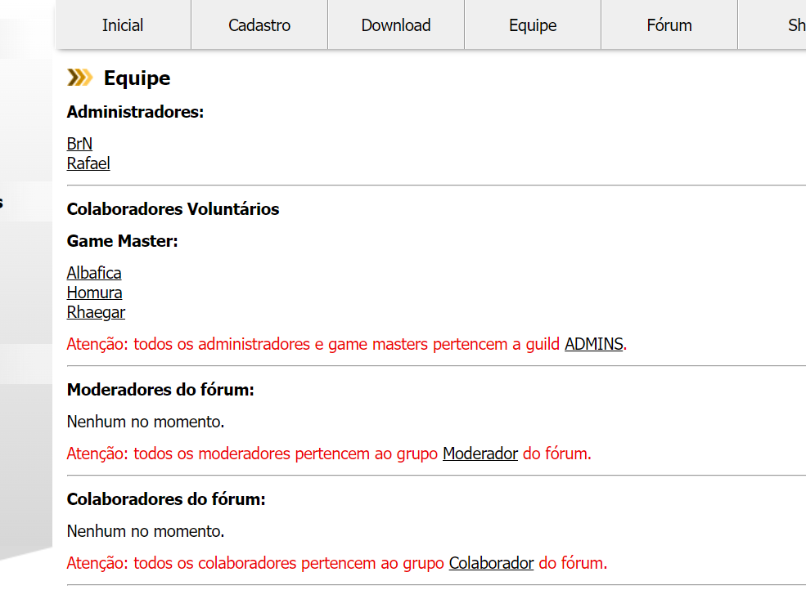The width and height of the screenshot is (806, 590).
Task: Open administrator Rafael's profile link
Action: click(88, 163)
